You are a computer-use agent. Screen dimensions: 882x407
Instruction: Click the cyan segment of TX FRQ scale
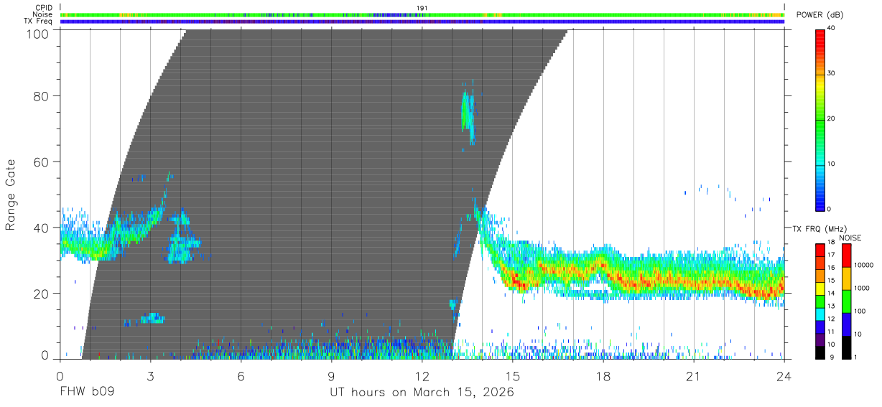820,314
